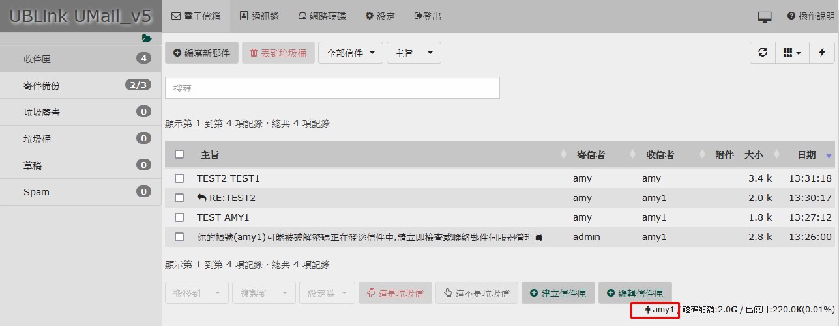Image resolution: width=839 pixels, height=326 pixels.
Task: Open 操作說明 help icon
Action: 791,16
